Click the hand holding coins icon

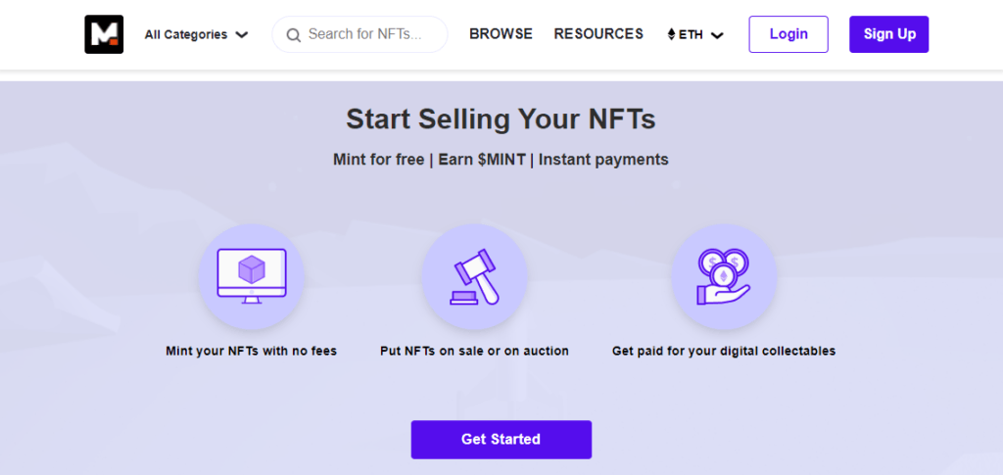click(724, 277)
